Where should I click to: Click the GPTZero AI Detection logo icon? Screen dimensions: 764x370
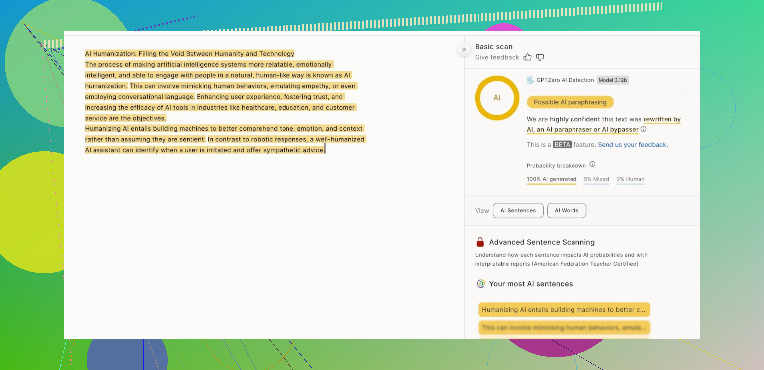tap(530, 80)
